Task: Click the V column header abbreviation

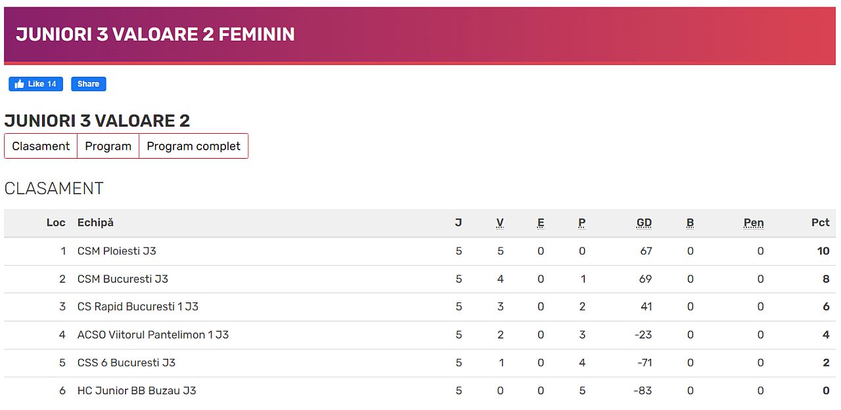Action: [500, 223]
